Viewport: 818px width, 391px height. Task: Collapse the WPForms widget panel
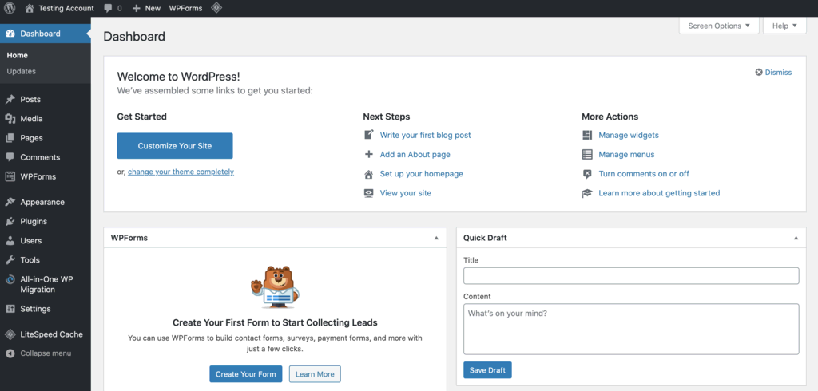436,238
